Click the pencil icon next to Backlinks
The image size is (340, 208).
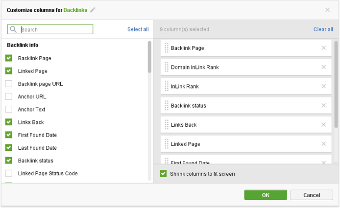click(93, 10)
